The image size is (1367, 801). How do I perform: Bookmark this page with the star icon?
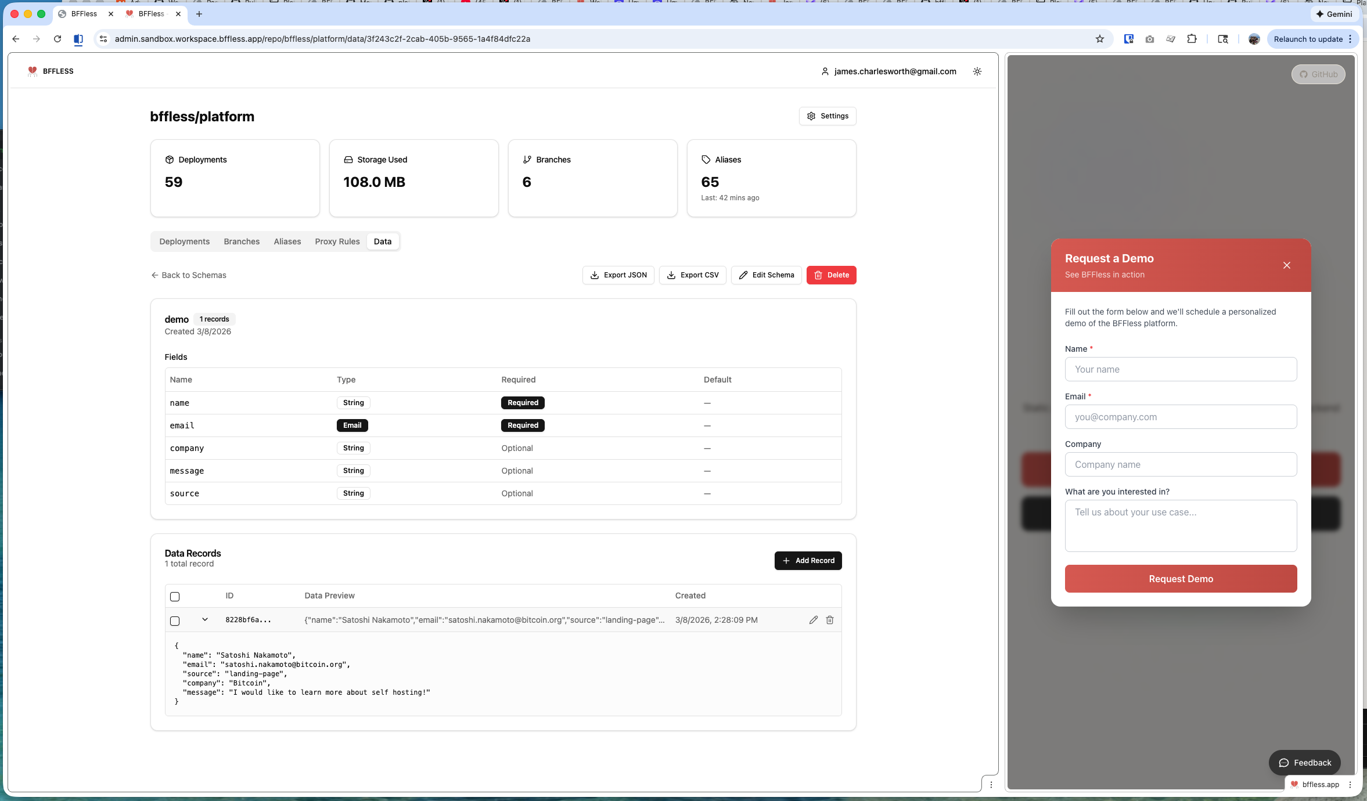1099,39
